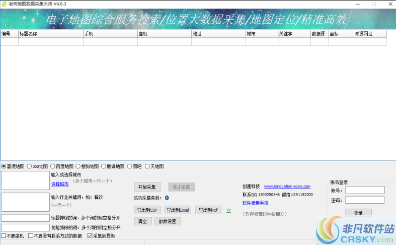Click the 开始采集 button
This screenshot has height=245, width=396.
click(147, 187)
